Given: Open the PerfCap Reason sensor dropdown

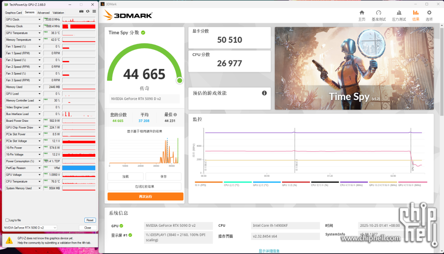Looking at the screenshot, I should [x=39, y=168].
